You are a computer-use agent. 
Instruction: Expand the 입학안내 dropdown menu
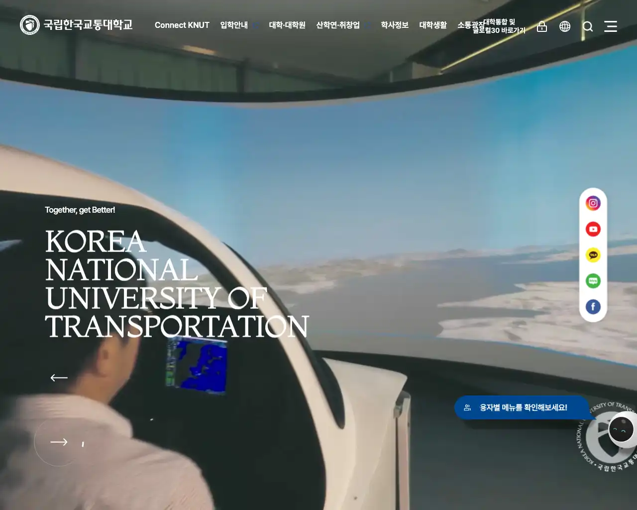[234, 25]
